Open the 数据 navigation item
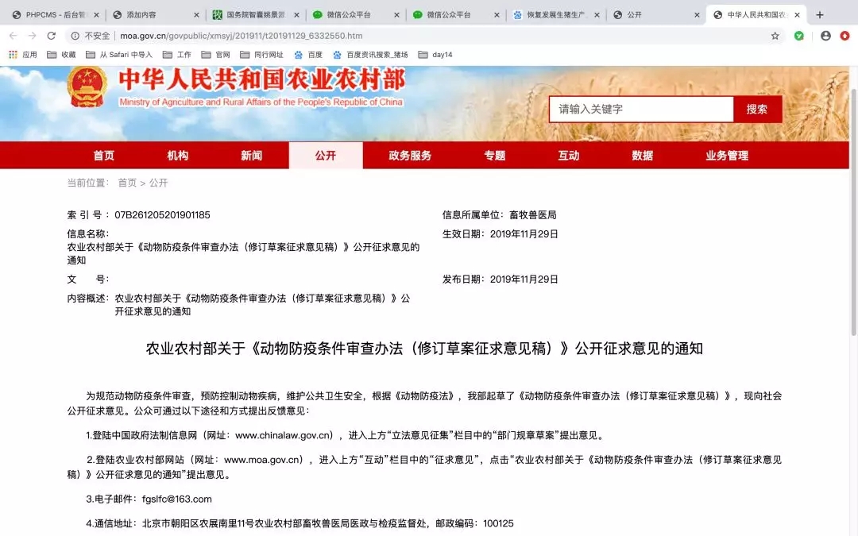858x536 pixels. 643,156
